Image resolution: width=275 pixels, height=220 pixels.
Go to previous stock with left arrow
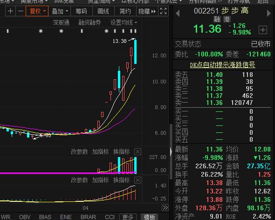pyautogui.click(x=178, y=14)
